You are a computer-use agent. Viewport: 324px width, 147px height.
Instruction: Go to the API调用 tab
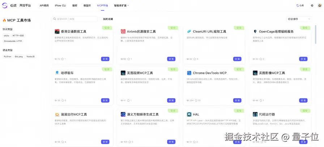44,5
